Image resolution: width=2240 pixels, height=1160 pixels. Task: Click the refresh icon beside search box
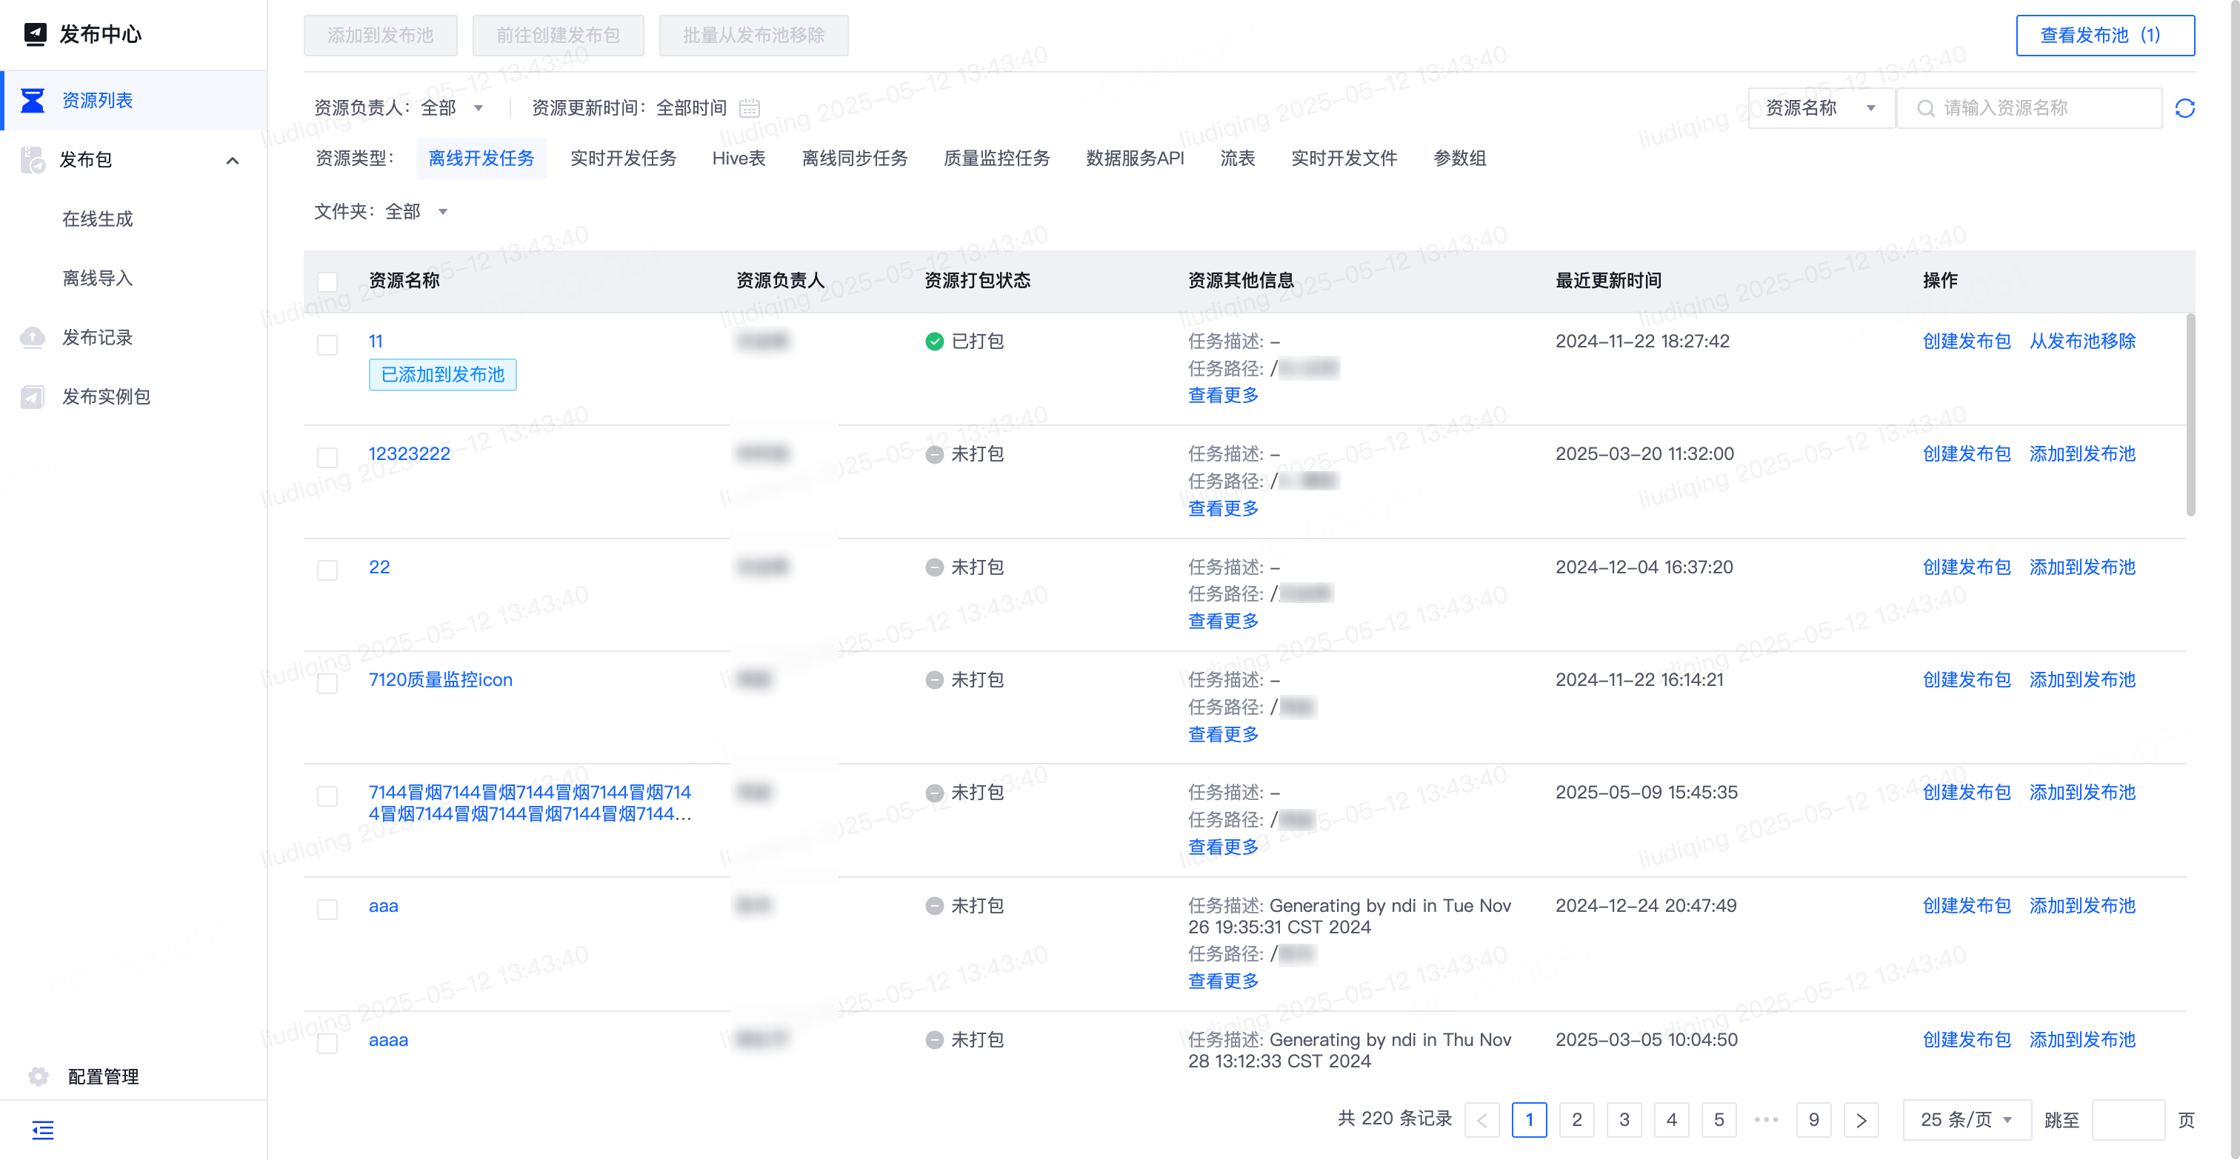tap(2184, 108)
